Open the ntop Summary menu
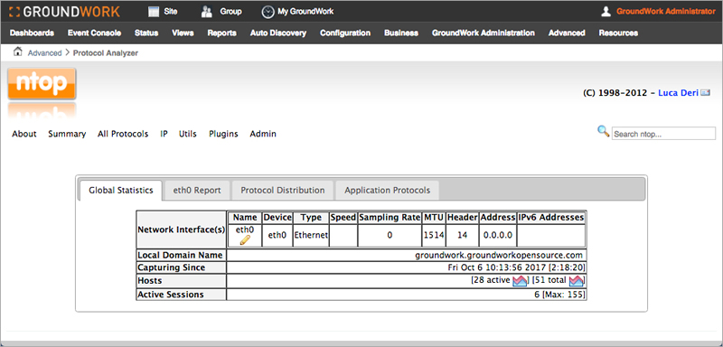 [x=67, y=134]
